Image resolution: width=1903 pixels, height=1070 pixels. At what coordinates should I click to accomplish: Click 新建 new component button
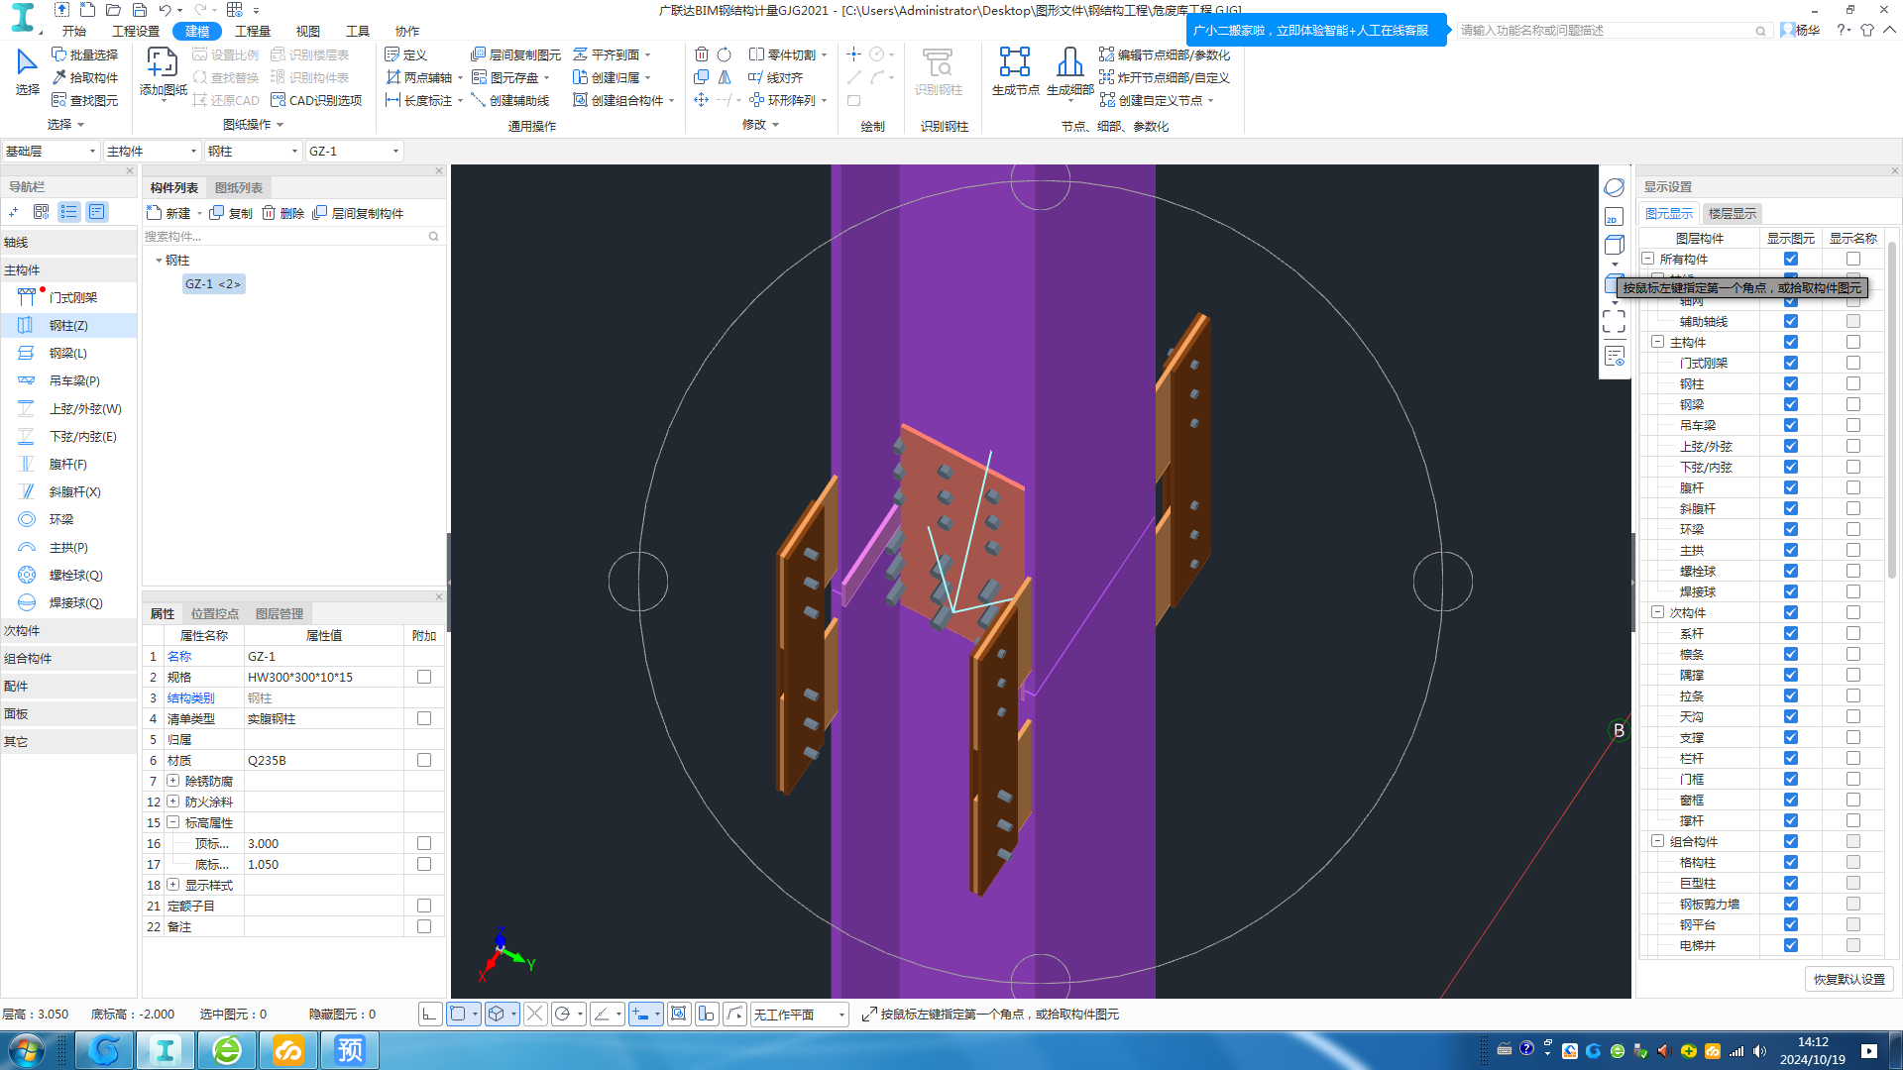point(169,213)
